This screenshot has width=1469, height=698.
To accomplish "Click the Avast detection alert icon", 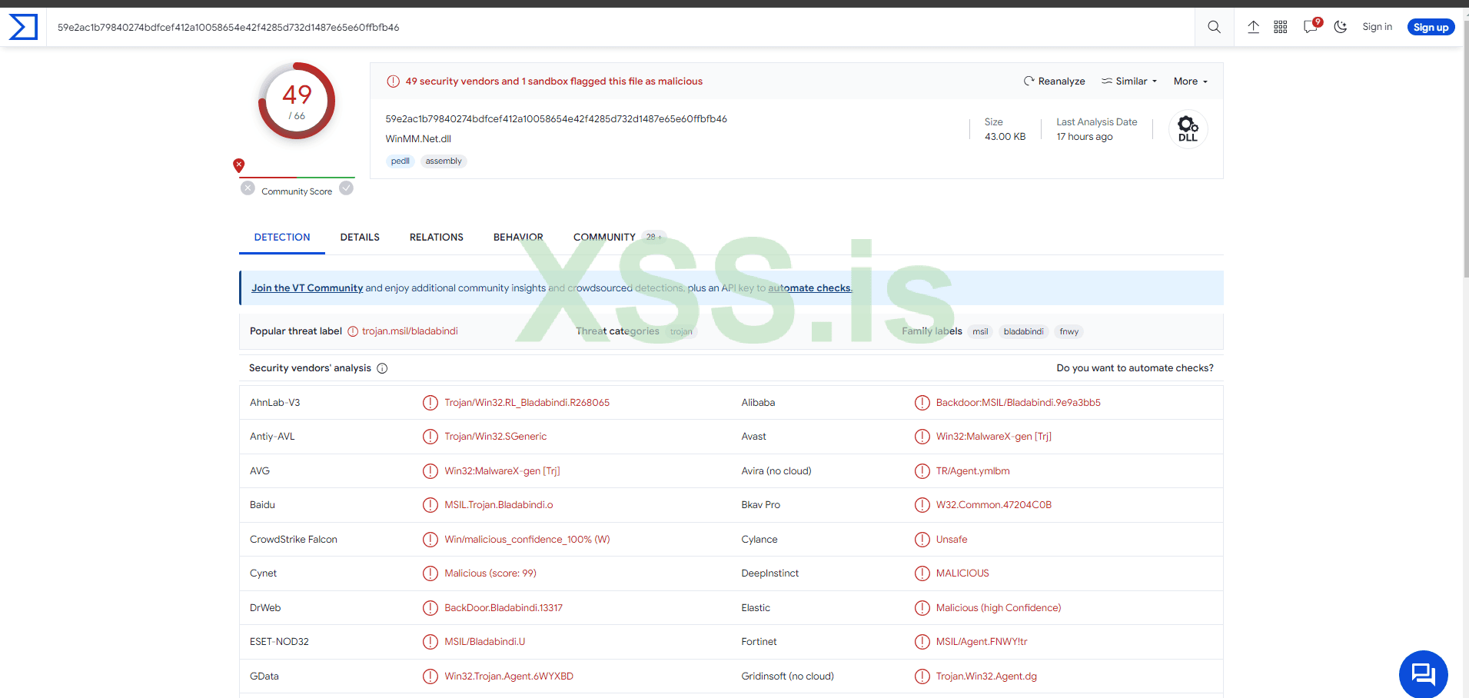I will coord(922,437).
